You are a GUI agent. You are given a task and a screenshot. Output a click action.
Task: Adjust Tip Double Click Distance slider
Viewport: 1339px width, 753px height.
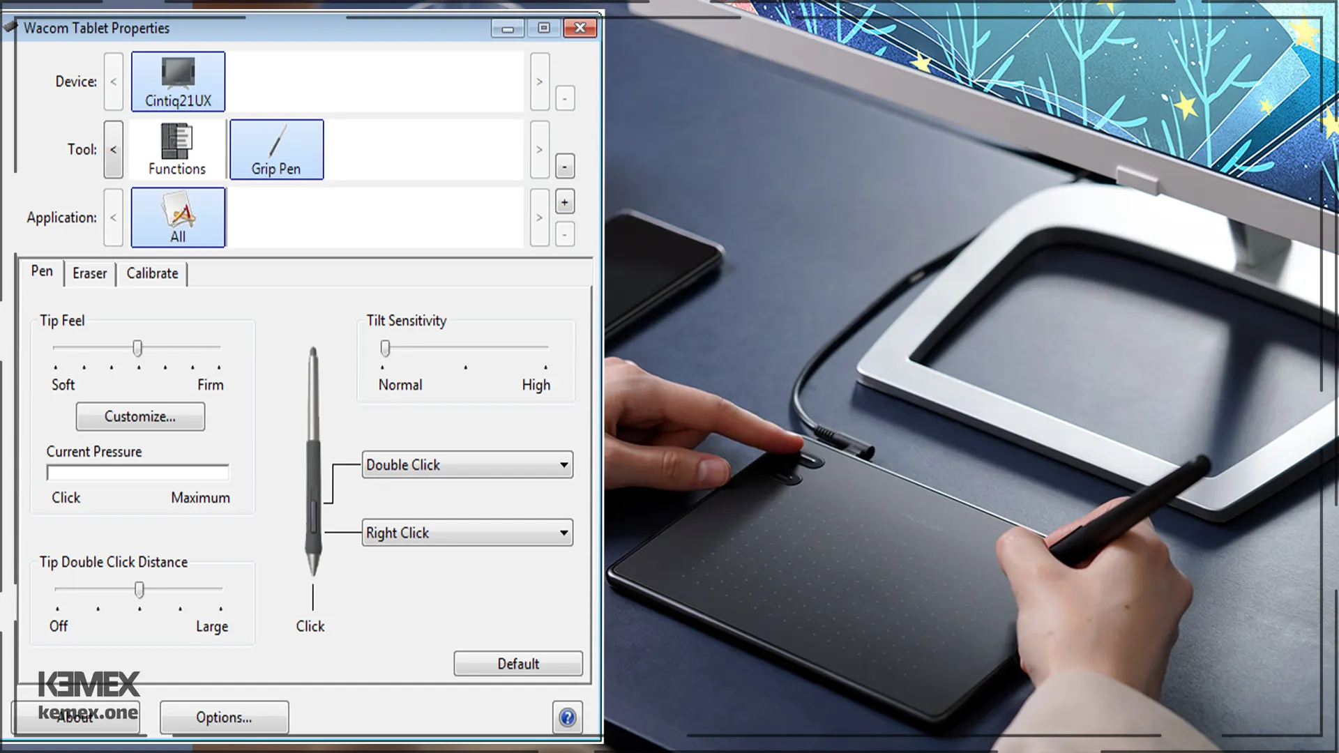point(139,590)
